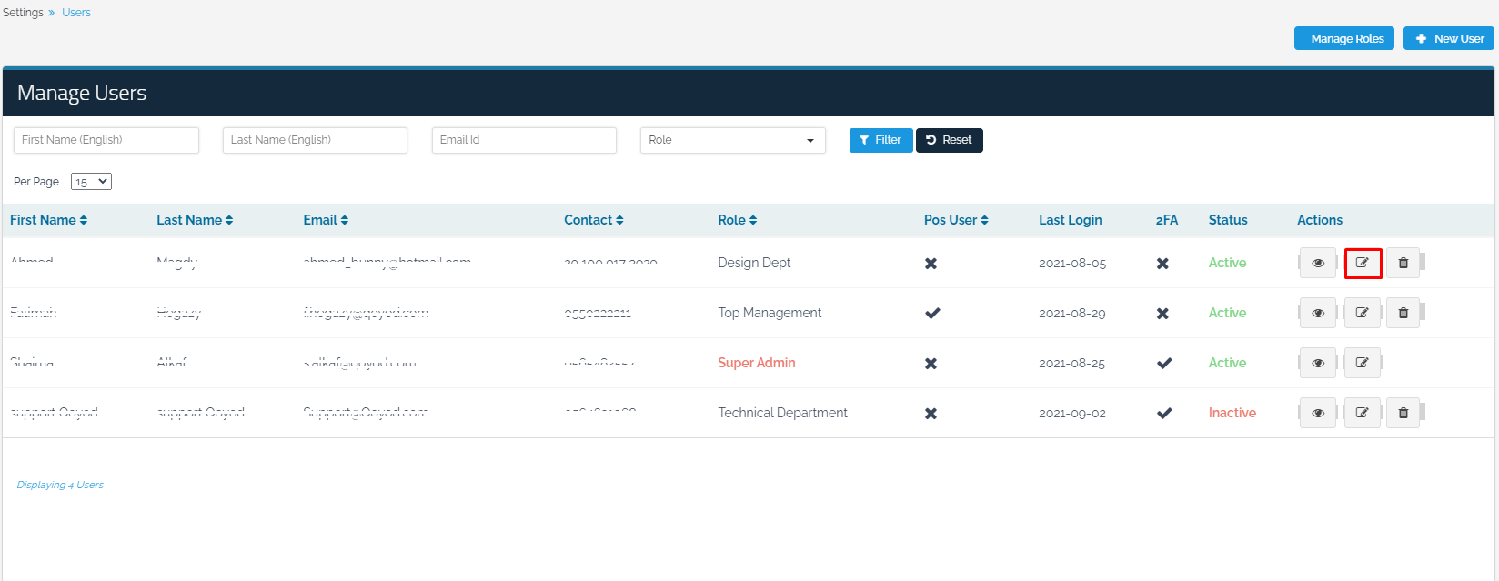
Task: Delete the Technical Department user
Action: tap(1403, 413)
